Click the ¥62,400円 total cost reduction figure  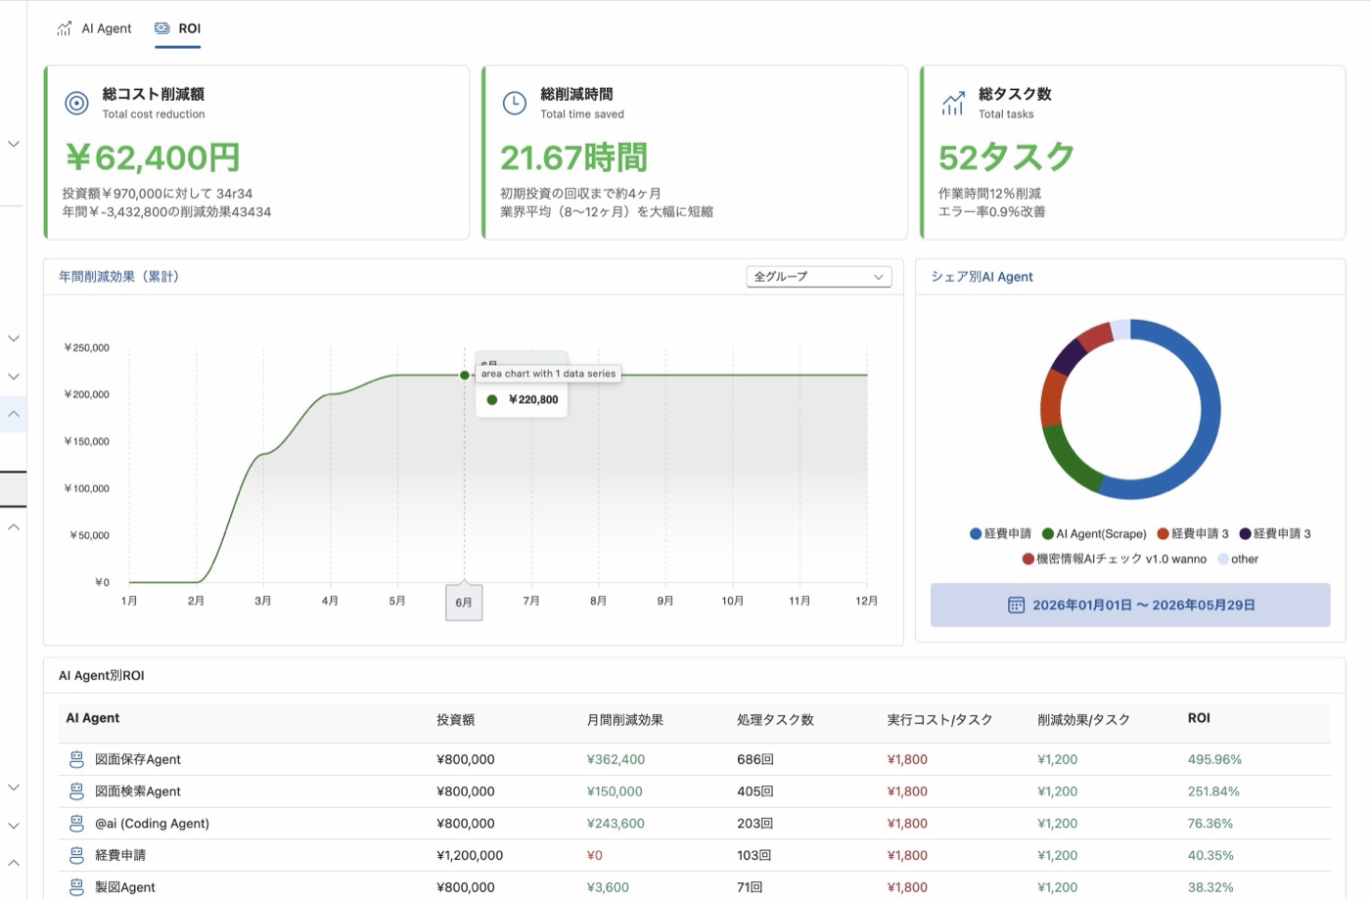pos(153,157)
